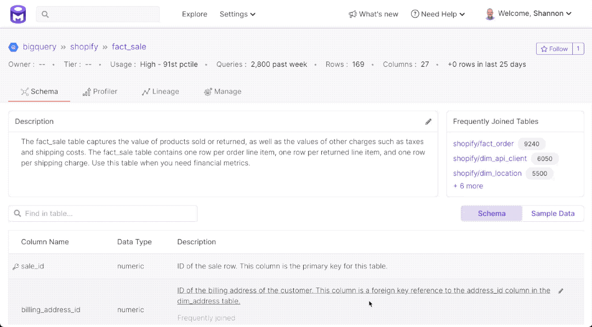The width and height of the screenshot is (592, 327).
Task: Open the Welcome, Shannon user menu
Action: point(534,14)
